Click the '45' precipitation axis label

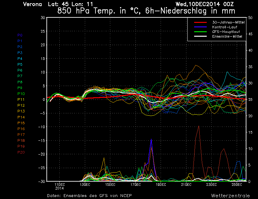pos(250,34)
